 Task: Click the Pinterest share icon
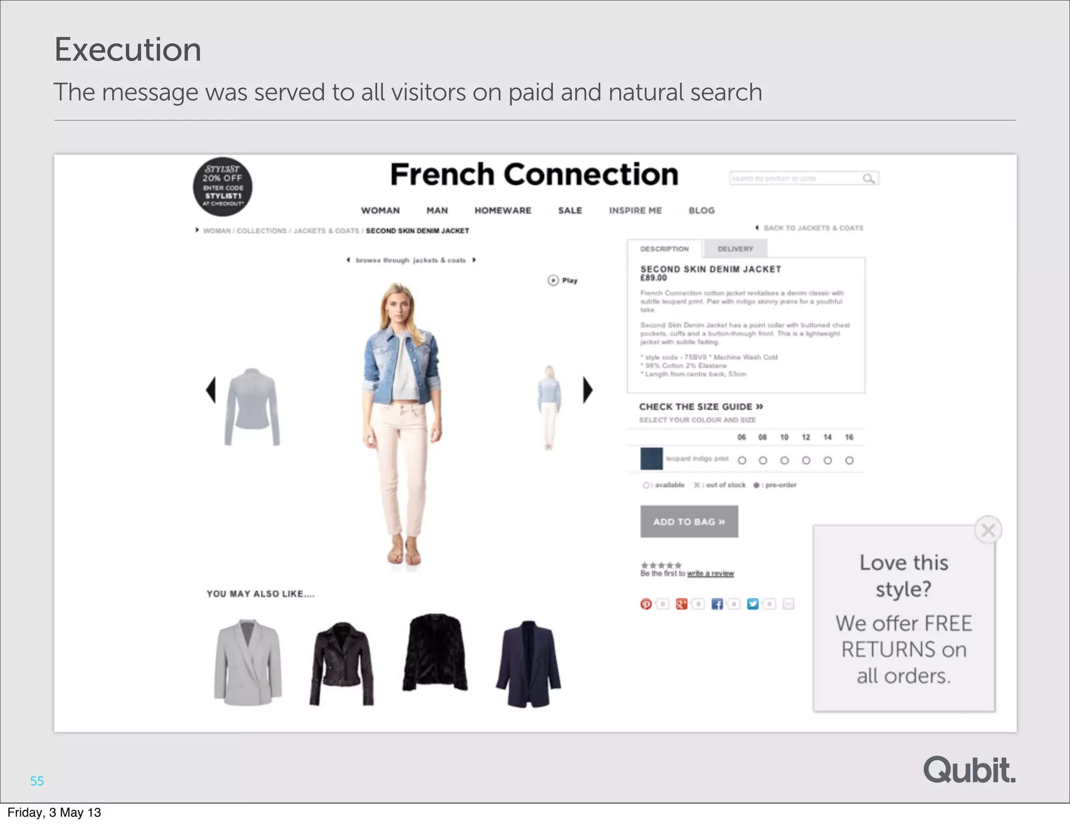click(x=646, y=604)
